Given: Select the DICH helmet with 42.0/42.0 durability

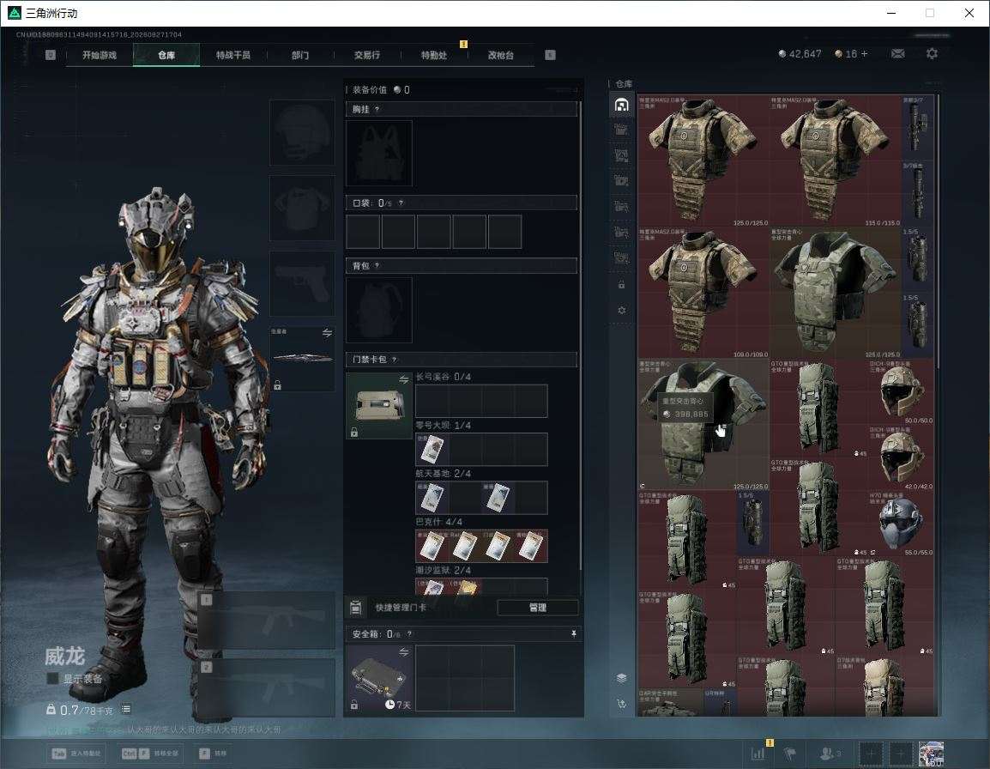Looking at the screenshot, I should click(x=901, y=457).
